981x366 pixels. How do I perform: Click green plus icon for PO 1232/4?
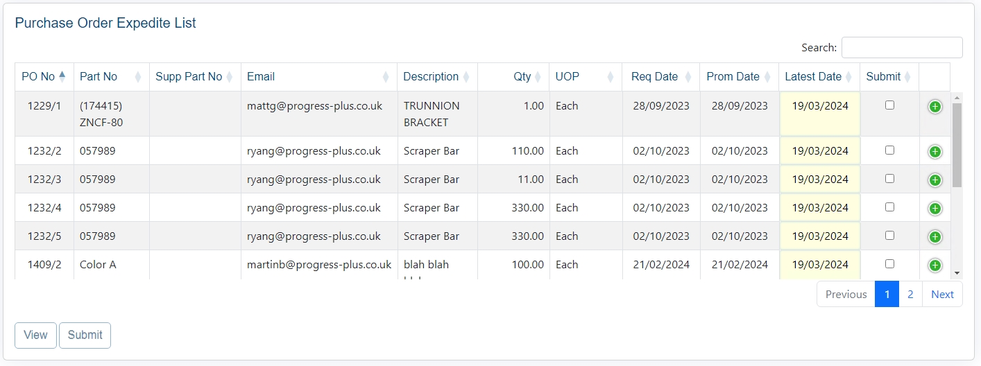pyautogui.click(x=935, y=209)
